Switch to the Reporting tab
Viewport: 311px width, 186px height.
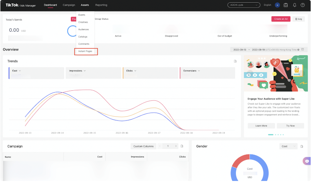[x=101, y=5]
